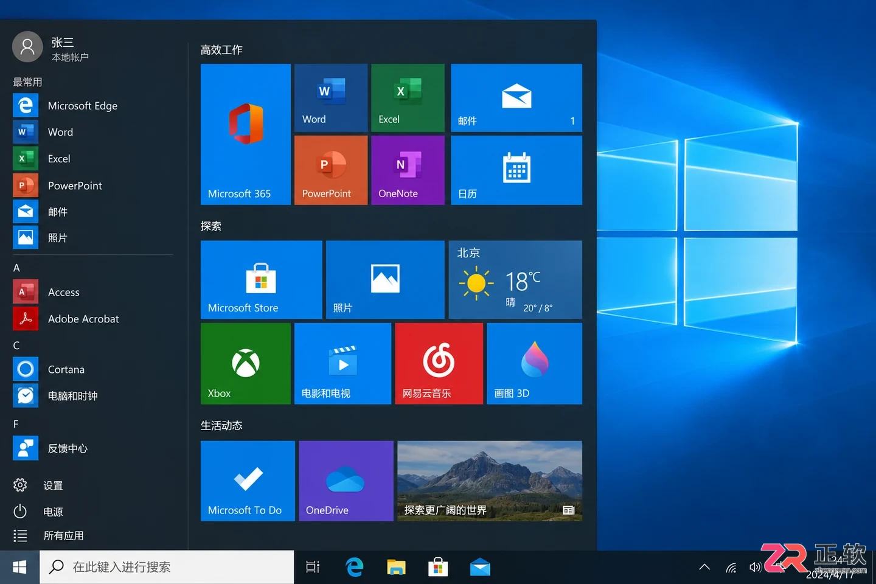Image resolution: width=876 pixels, height=584 pixels.
Task: Open the 电影和电视 tile
Action: pos(342,363)
